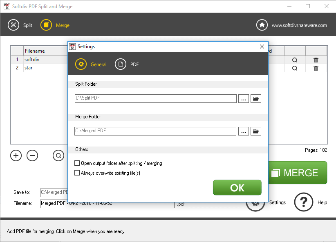The width and height of the screenshot is (336, 242).
Task: Preview the softdiv file with magnifier
Action: pyautogui.click(x=295, y=60)
